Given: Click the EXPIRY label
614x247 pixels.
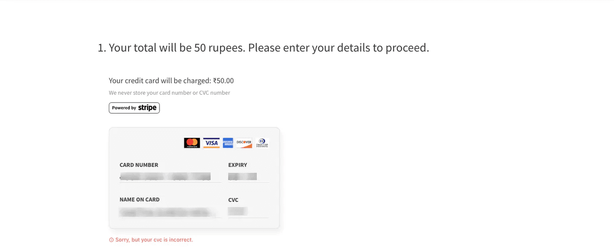Looking at the screenshot, I should point(237,165).
